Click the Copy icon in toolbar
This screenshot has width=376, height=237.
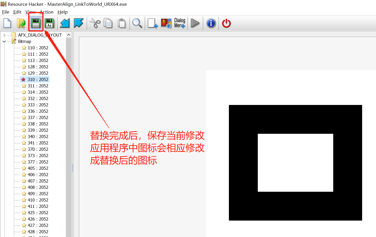pyautogui.click(x=108, y=23)
